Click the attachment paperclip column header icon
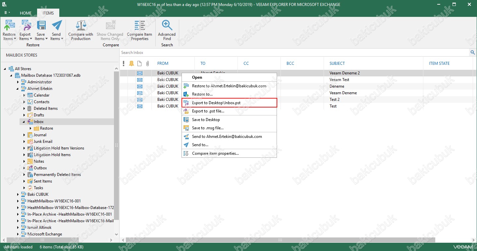Image resolution: width=477 pixels, height=251 pixels. tap(148, 63)
